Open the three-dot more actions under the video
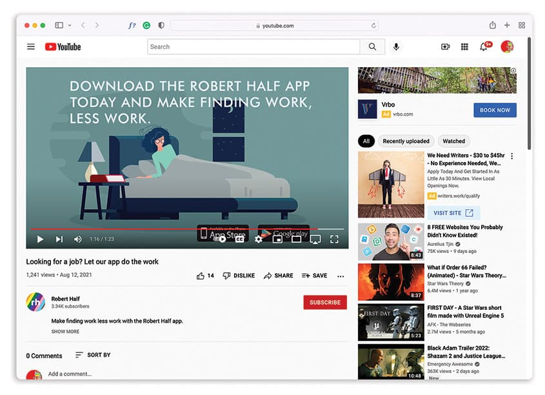 pos(341,276)
